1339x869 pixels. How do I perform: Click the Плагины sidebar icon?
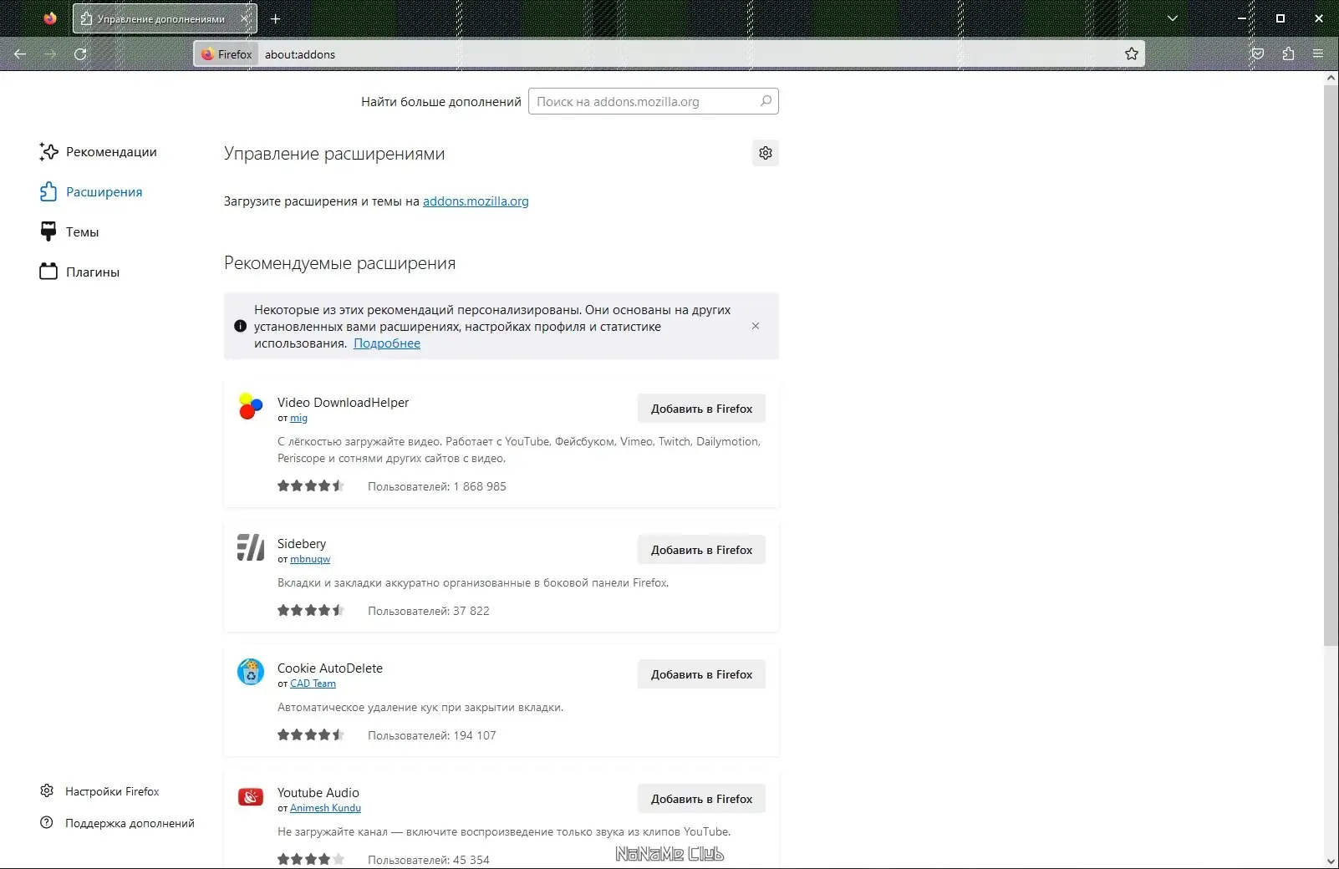(48, 272)
